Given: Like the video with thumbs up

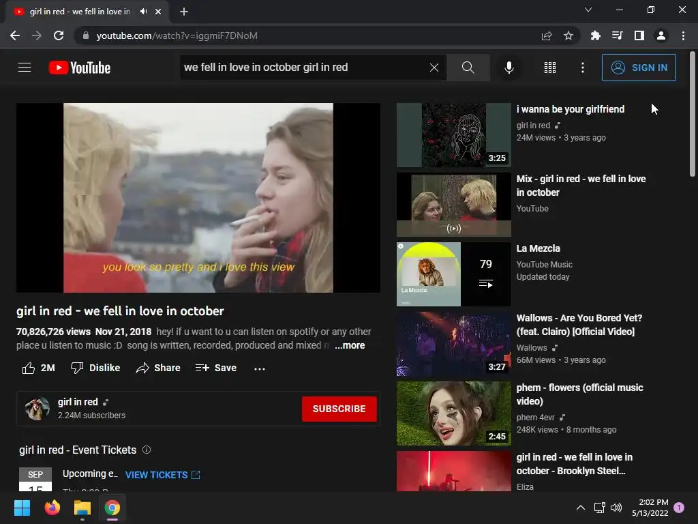Looking at the screenshot, I should point(38,368).
